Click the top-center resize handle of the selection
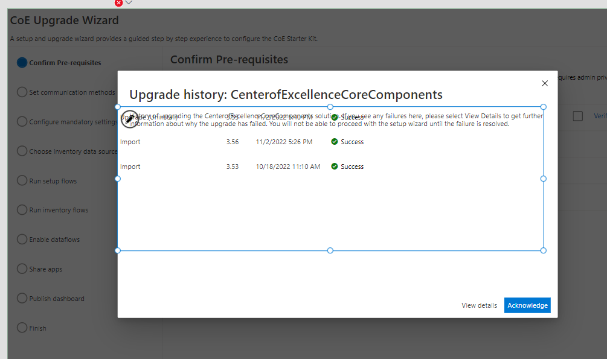Viewport: 607px width, 359px height. 330,107
